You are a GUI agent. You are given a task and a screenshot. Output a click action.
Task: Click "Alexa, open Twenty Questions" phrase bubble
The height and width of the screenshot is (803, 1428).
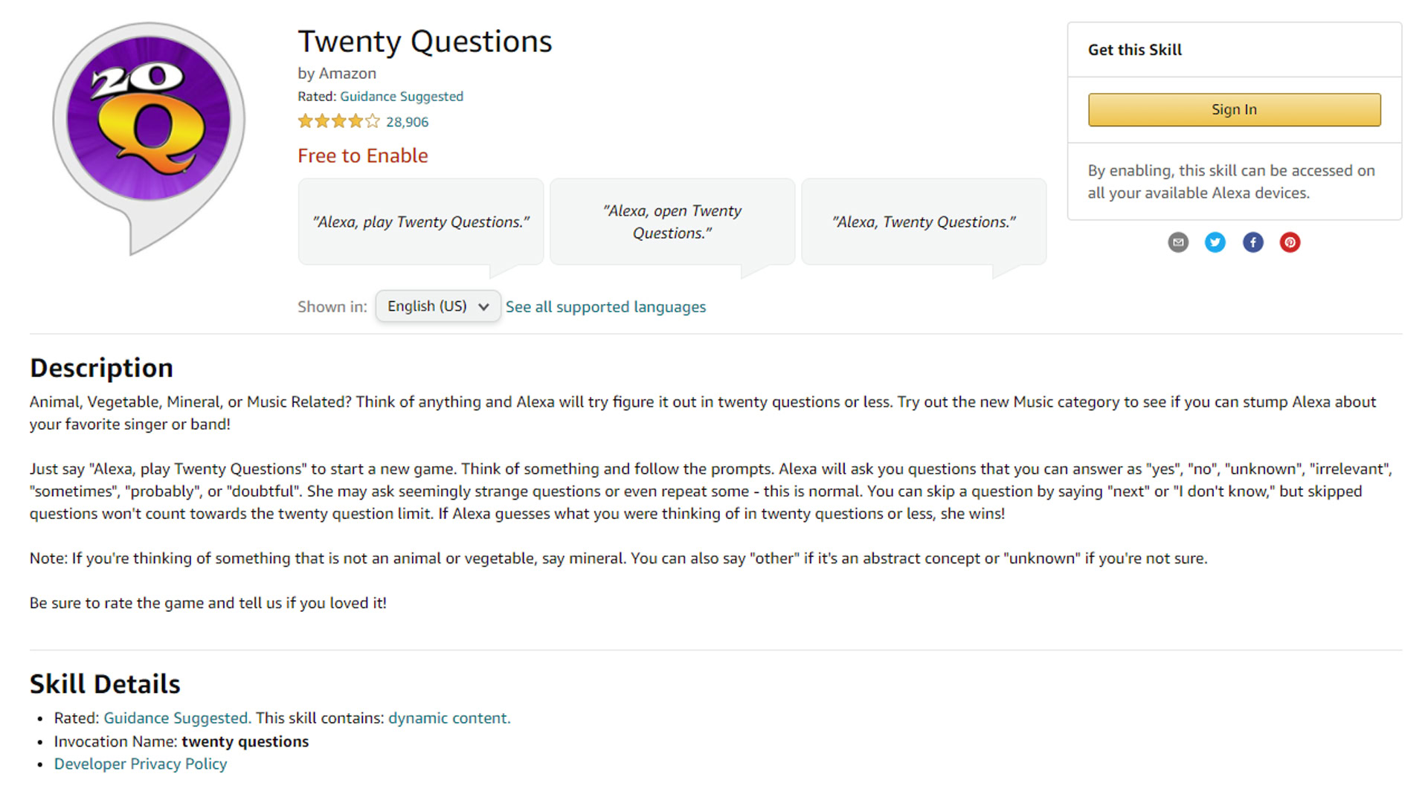point(672,222)
